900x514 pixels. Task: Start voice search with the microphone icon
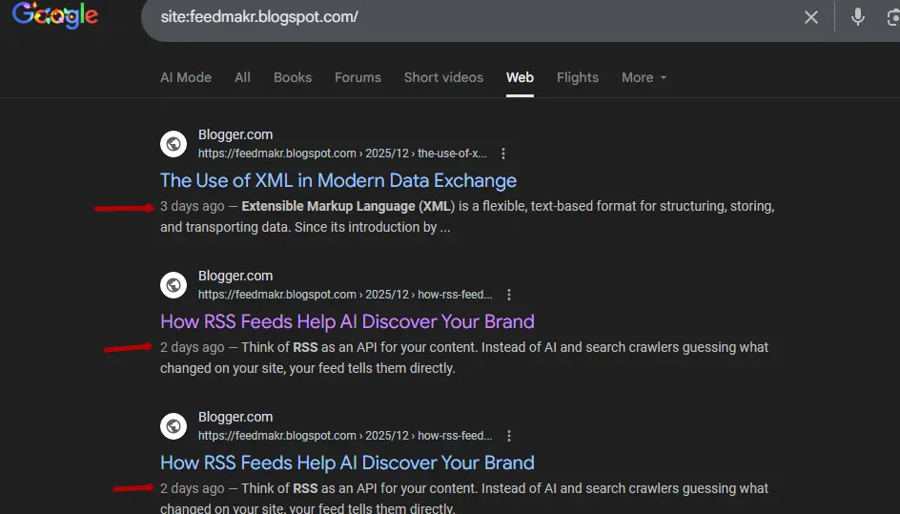click(858, 17)
